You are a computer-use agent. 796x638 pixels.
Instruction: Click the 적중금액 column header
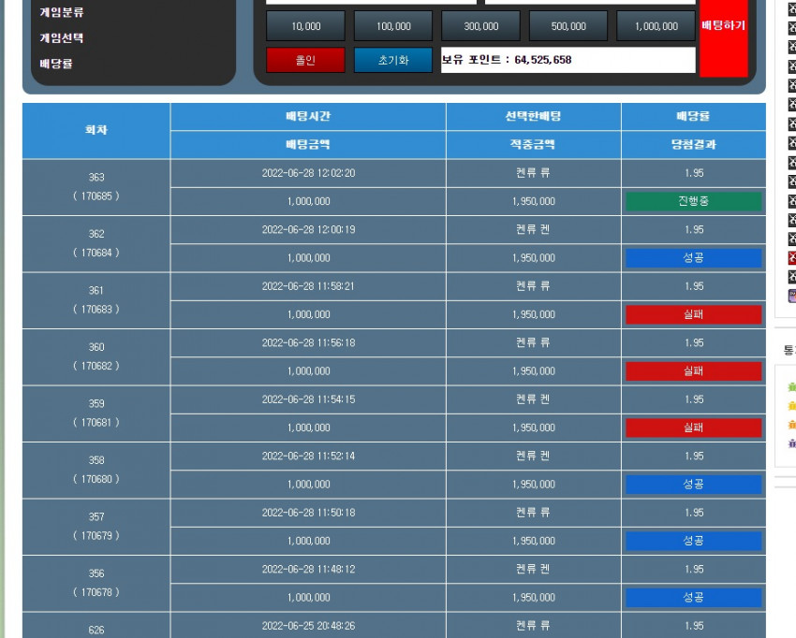tap(534, 145)
